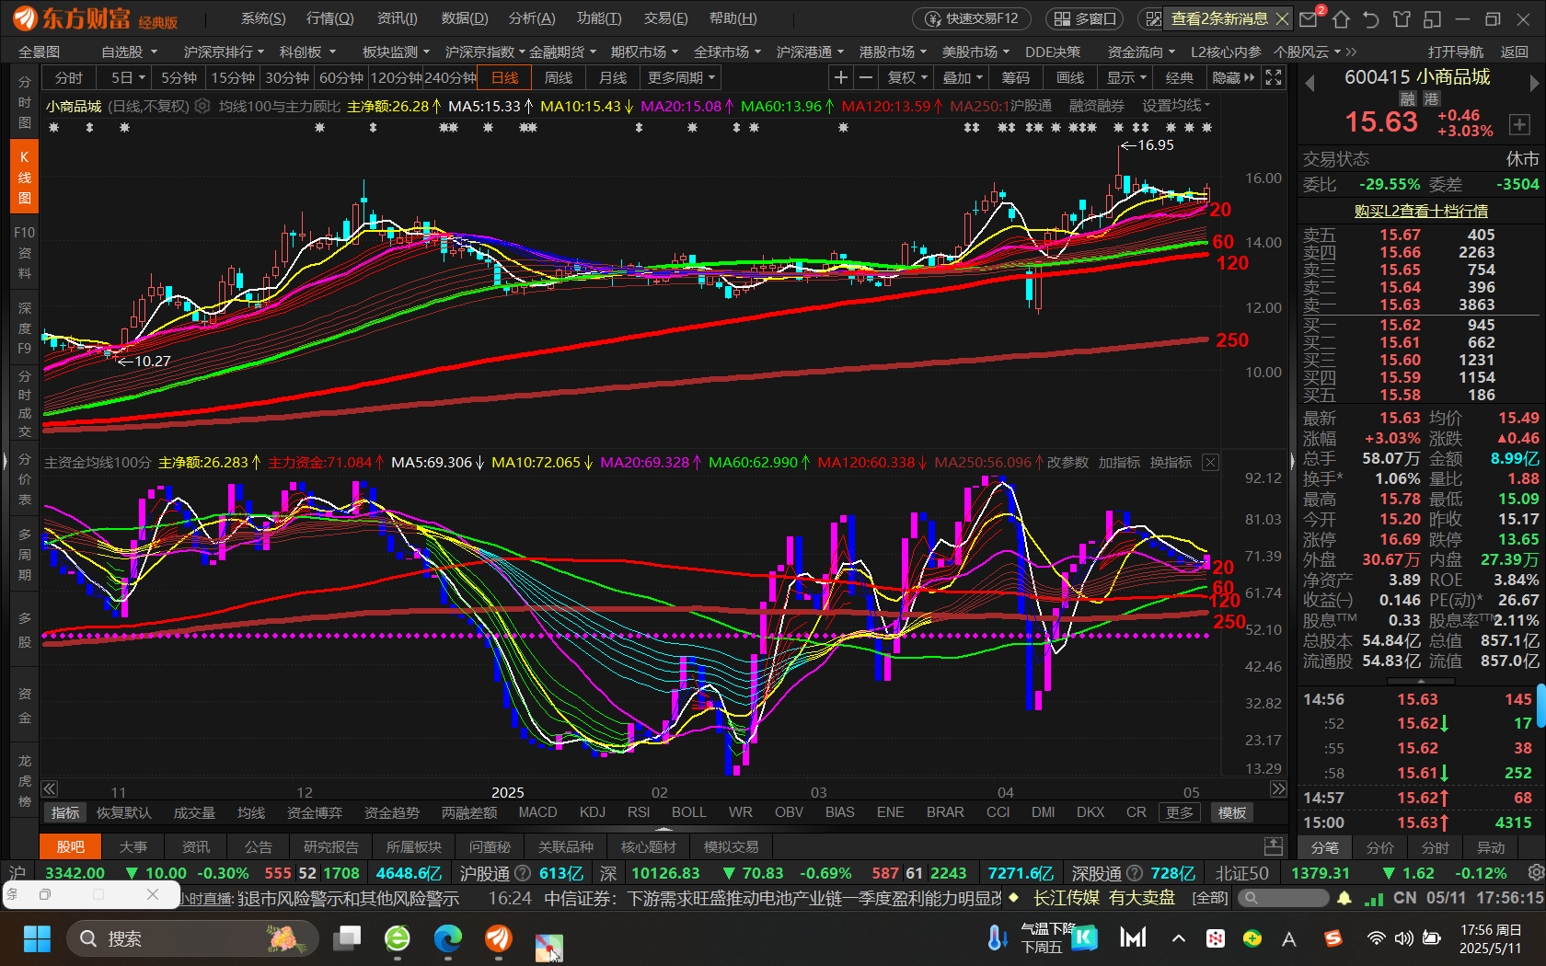Click the gear icon beside 小商品城 chart title
Viewport: 1546px width, 966px height.
(202, 107)
